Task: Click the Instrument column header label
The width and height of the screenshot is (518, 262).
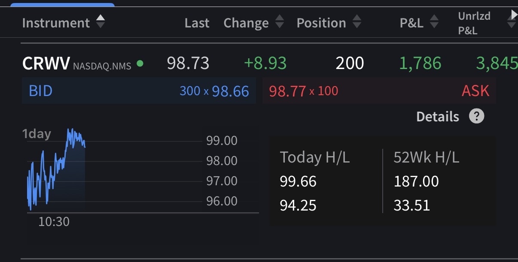Action: (56, 23)
